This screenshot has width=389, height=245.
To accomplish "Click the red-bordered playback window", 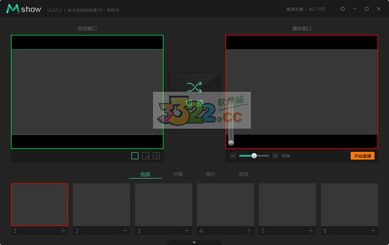I will pos(301,92).
